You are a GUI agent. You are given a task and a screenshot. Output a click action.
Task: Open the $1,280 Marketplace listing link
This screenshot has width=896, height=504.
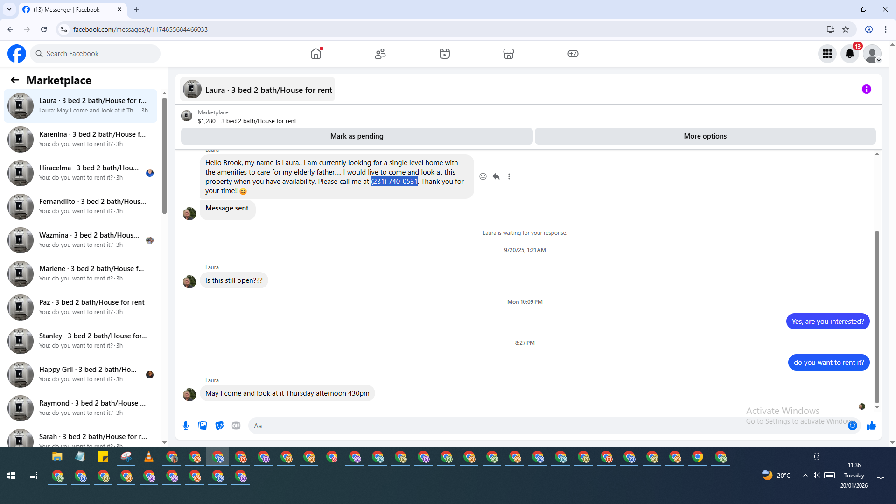point(247,121)
